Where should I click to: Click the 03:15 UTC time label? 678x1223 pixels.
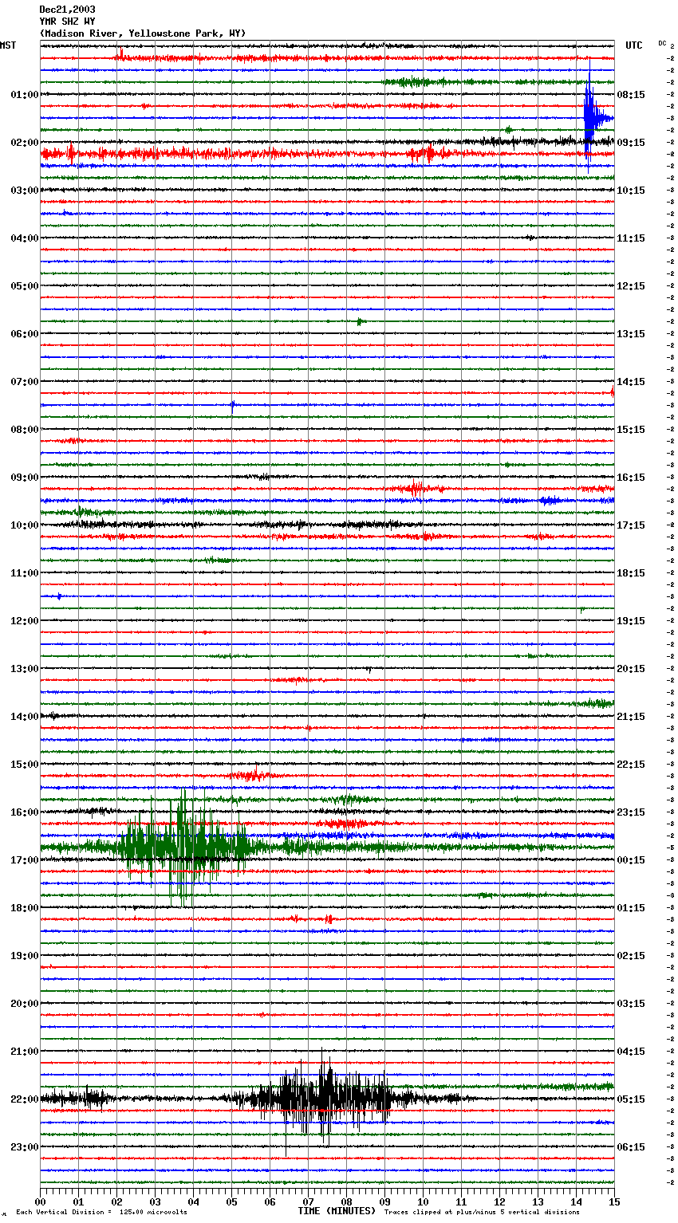(631, 1004)
